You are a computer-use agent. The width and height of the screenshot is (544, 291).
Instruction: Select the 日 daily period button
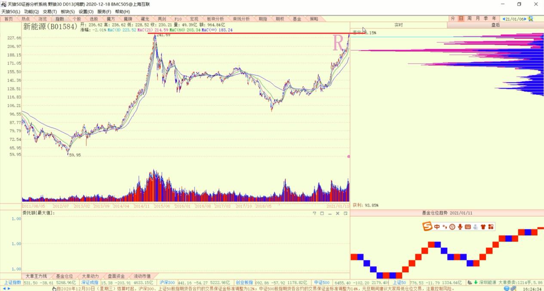click(x=461, y=18)
